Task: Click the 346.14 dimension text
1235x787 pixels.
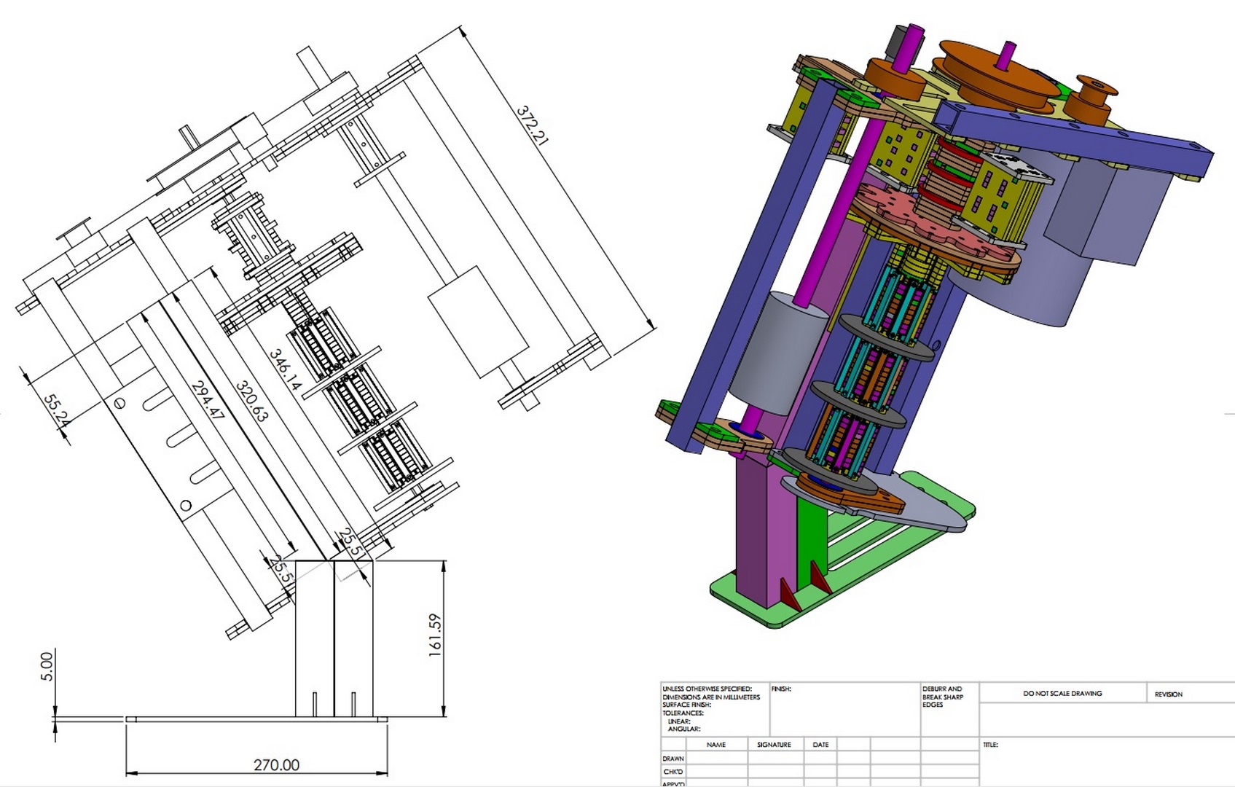Action: [x=284, y=369]
